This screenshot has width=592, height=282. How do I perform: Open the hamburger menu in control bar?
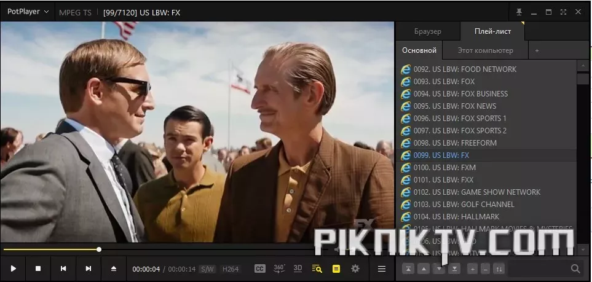pyautogui.click(x=382, y=268)
